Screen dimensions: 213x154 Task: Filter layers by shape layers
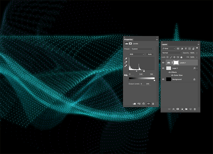click(x=189, y=48)
